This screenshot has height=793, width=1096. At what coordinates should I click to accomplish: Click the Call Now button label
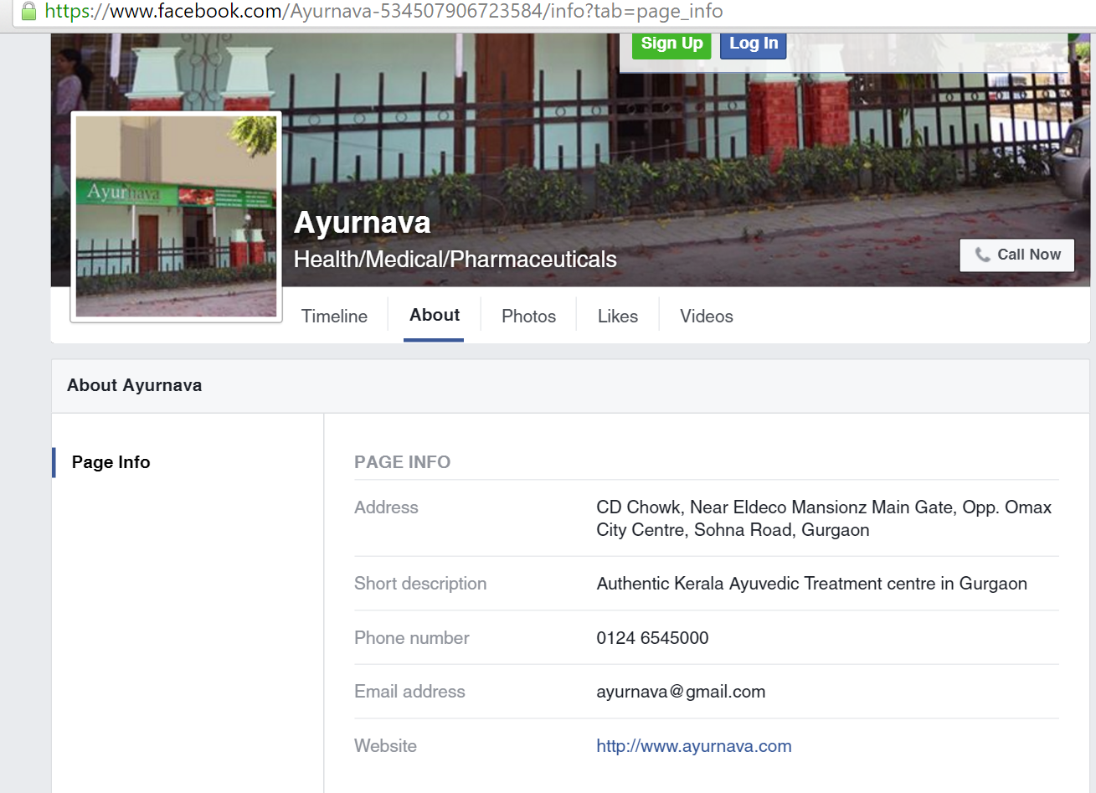(1029, 255)
